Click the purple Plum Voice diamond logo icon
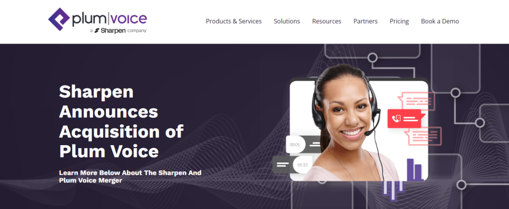The width and height of the screenshot is (509, 209). tap(59, 19)
